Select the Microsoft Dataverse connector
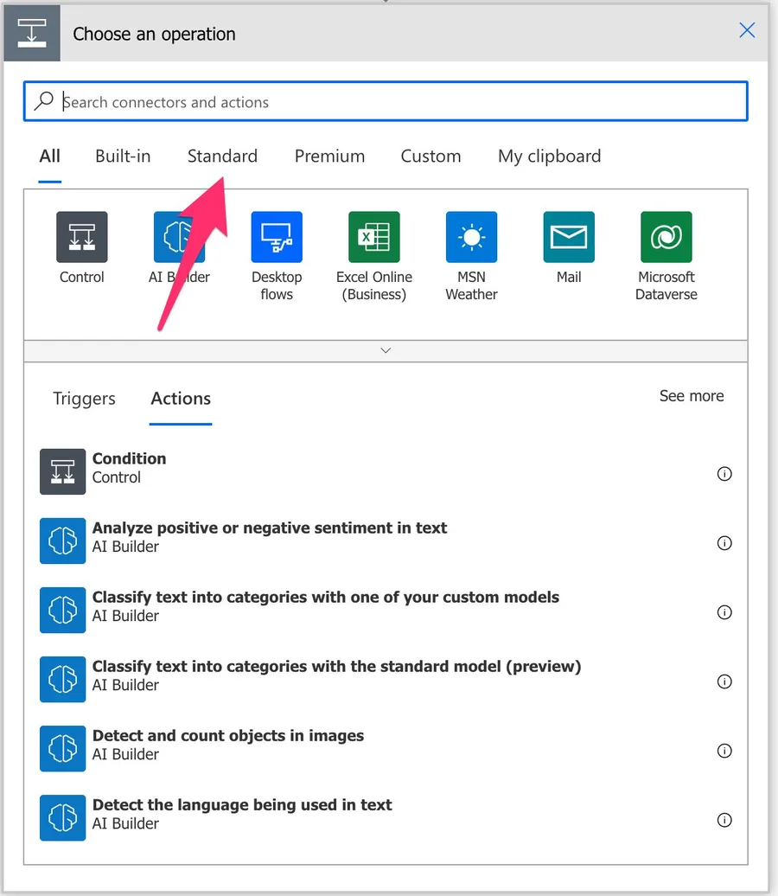Screen dimensions: 778x896 tap(666, 237)
